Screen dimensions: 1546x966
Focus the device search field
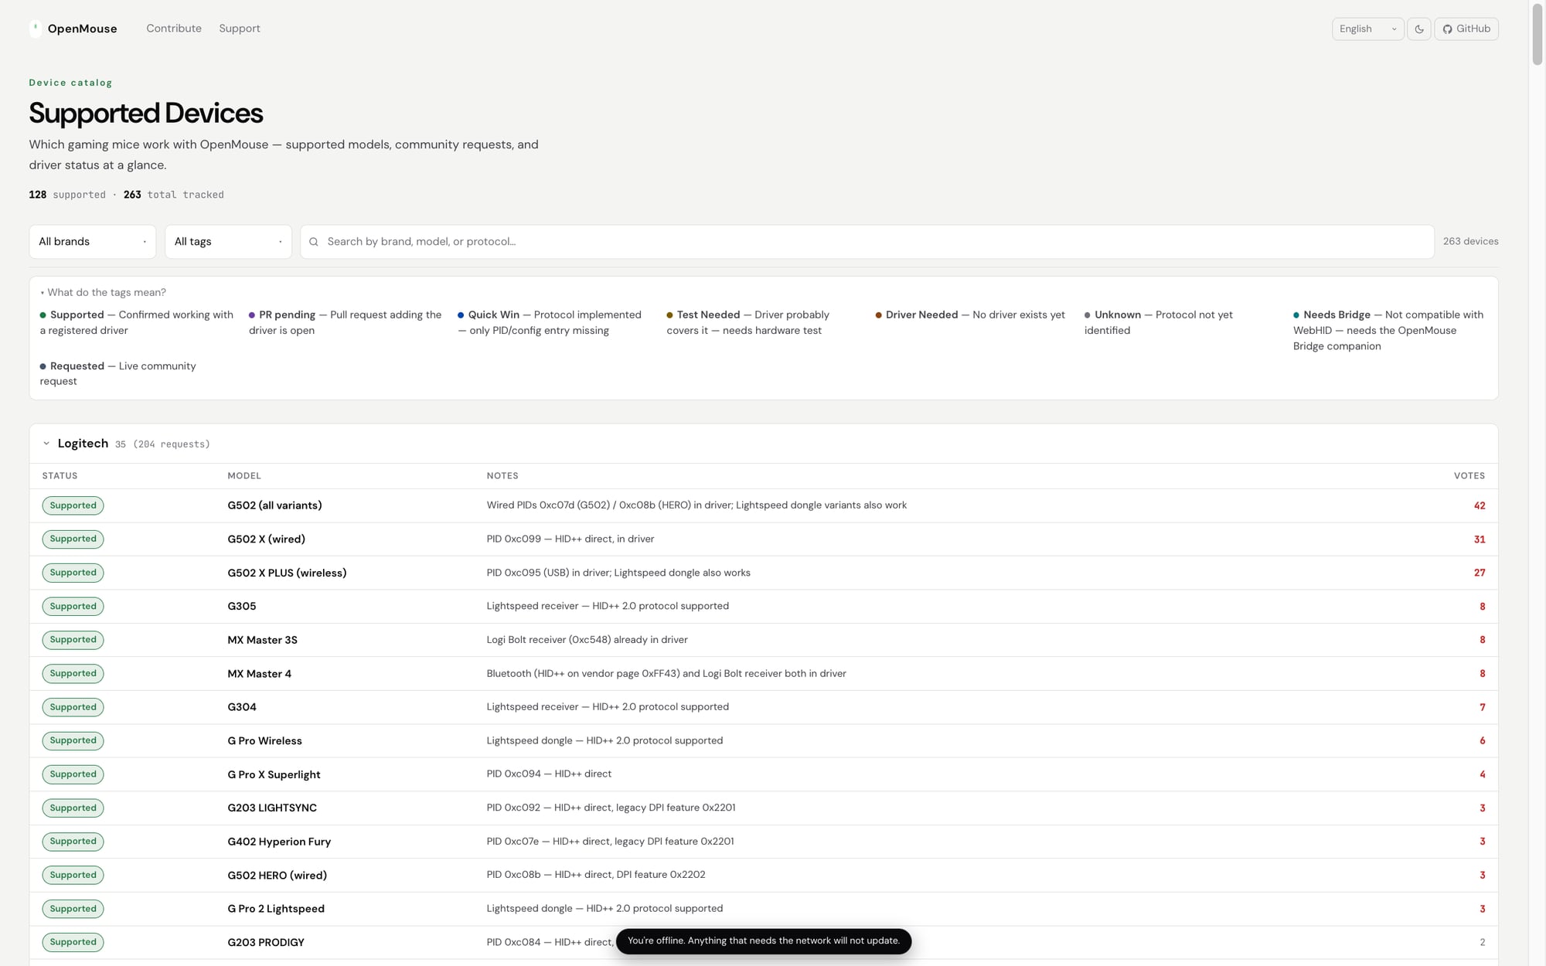[x=867, y=242]
